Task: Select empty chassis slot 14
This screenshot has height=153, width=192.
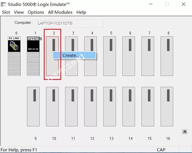Action: pos(129,106)
